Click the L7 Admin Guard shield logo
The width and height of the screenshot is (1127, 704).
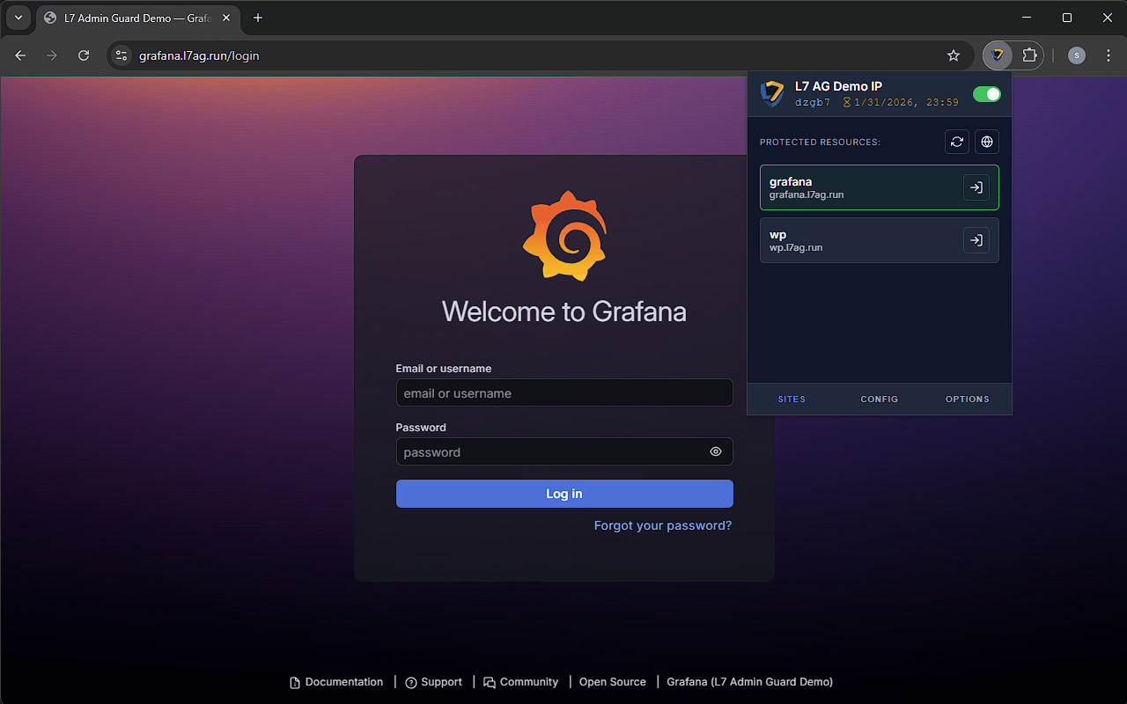tap(771, 93)
